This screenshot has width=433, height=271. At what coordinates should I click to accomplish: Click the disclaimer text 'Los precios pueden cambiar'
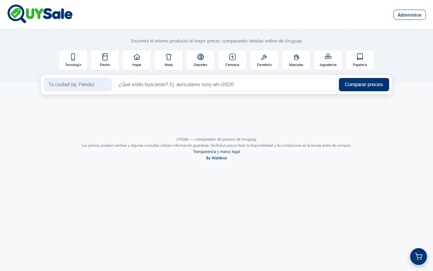point(105,145)
